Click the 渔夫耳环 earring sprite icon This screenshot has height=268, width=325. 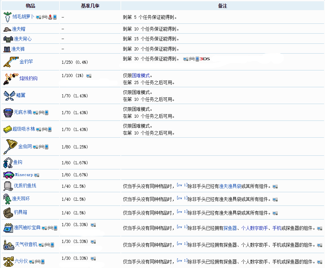tap(7, 199)
